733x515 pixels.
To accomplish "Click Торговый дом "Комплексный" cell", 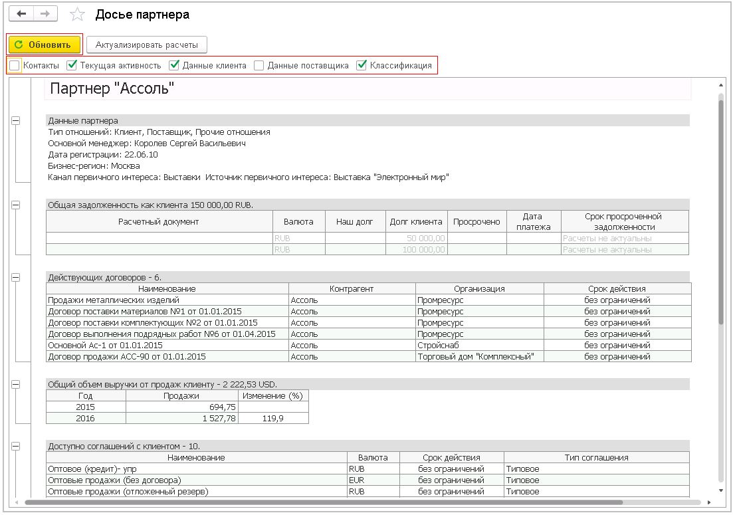I will tap(480, 357).
